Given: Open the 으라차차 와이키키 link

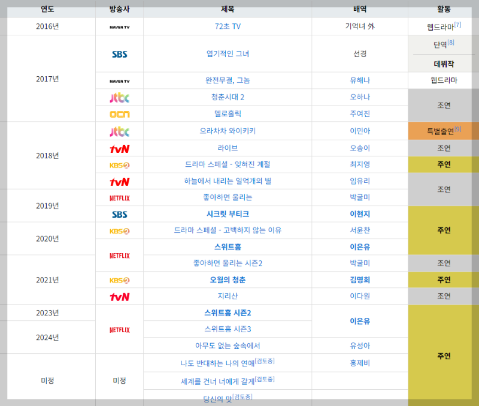Looking at the screenshot, I should [x=228, y=131].
